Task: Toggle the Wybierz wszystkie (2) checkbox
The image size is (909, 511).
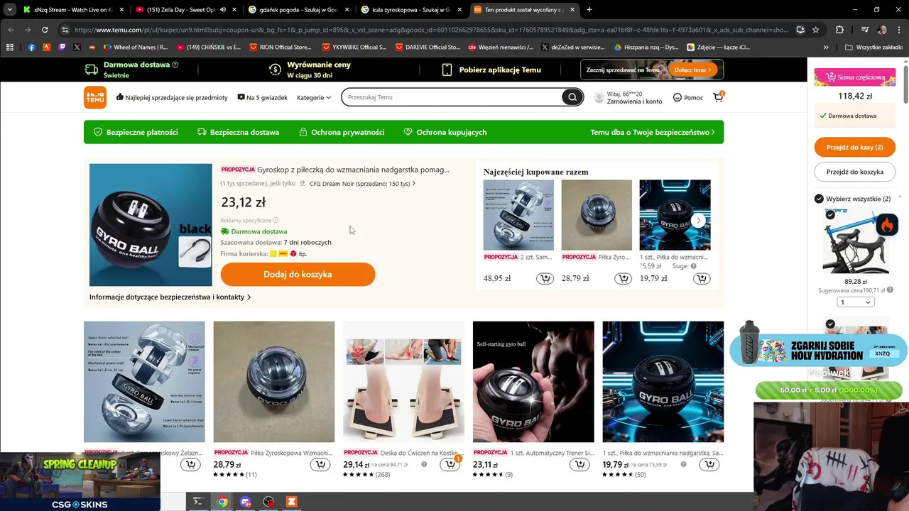Action: [x=819, y=199]
